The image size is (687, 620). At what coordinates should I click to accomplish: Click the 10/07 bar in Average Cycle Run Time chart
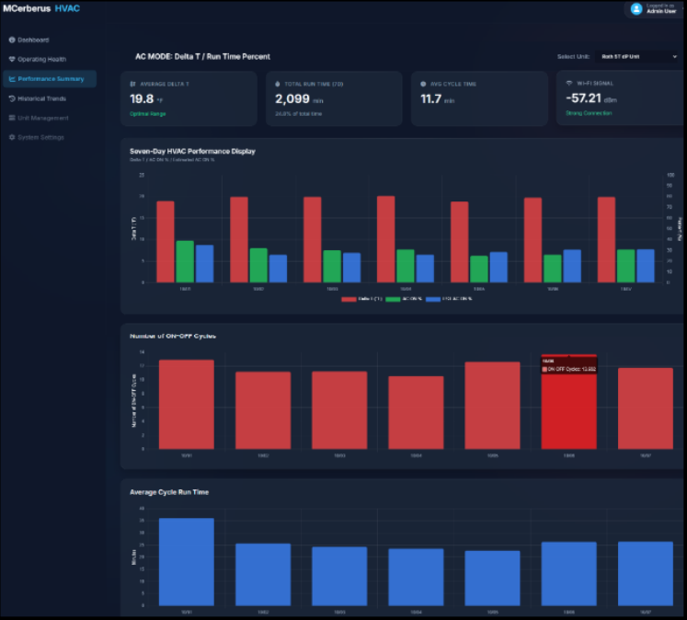(646, 574)
